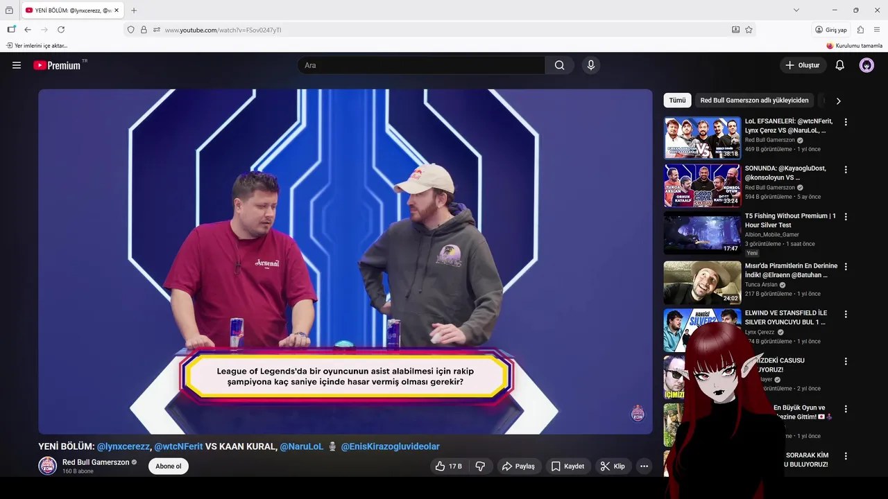The width and height of the screenshot is (888, 499).
Task: Open Red Bull Gamerszon channel avatar
Action: pyautogui.click(x=47, y=466)
